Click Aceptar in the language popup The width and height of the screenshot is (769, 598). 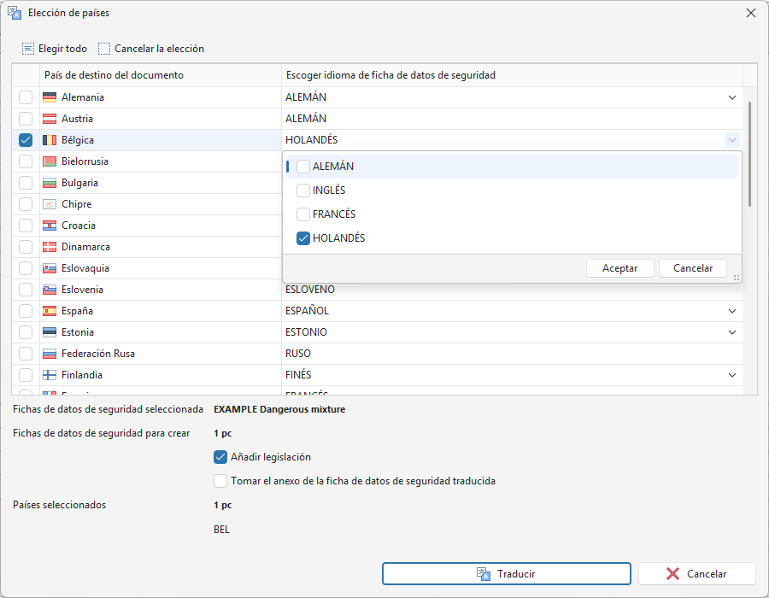tap(620, 268)
